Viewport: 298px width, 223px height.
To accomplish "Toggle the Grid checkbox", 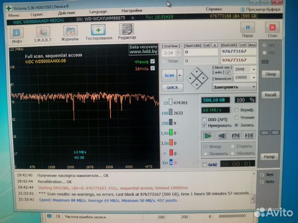I will pos(204,164).
